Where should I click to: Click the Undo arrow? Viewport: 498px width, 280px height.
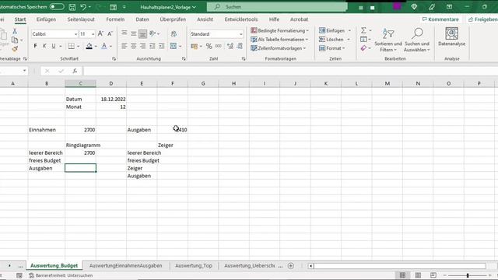[x=83, y=7]
